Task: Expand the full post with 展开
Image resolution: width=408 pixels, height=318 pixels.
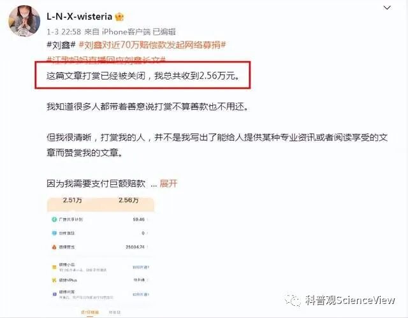Action: (x=168, y=184)
